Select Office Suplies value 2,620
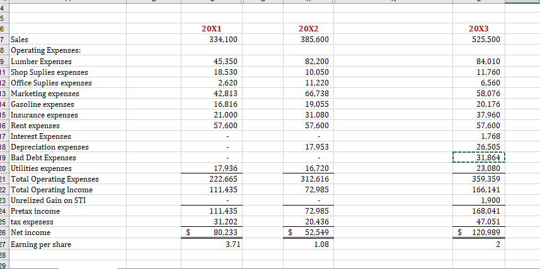Image resolution: width=540 pixels, height=269 pixels. (x=212, y=83)
